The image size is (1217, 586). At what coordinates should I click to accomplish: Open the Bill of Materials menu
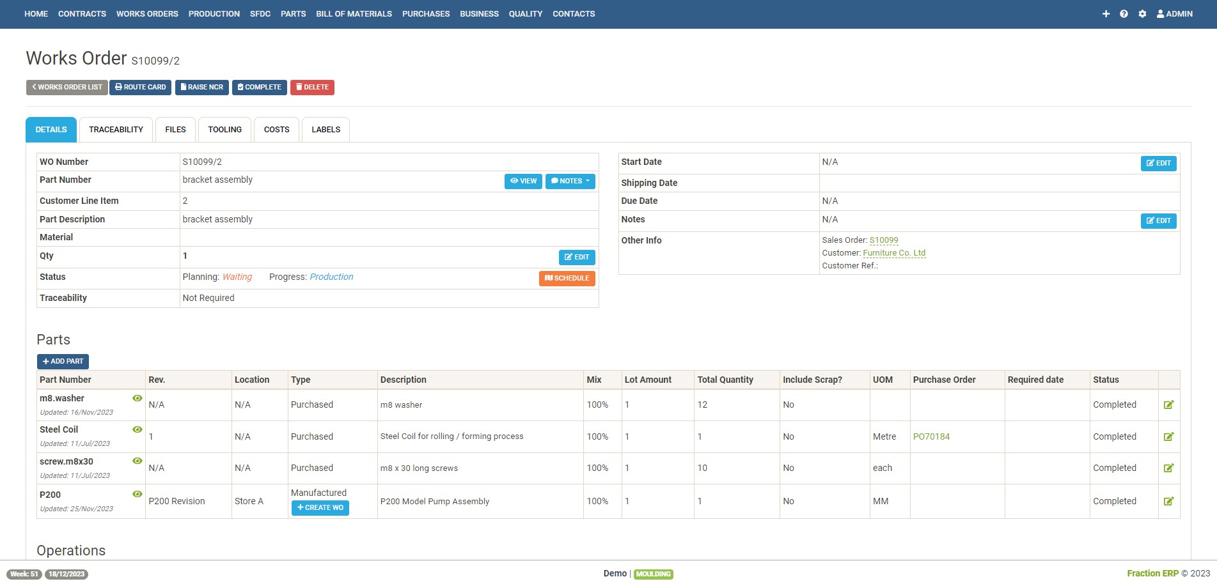coord(354,14)
